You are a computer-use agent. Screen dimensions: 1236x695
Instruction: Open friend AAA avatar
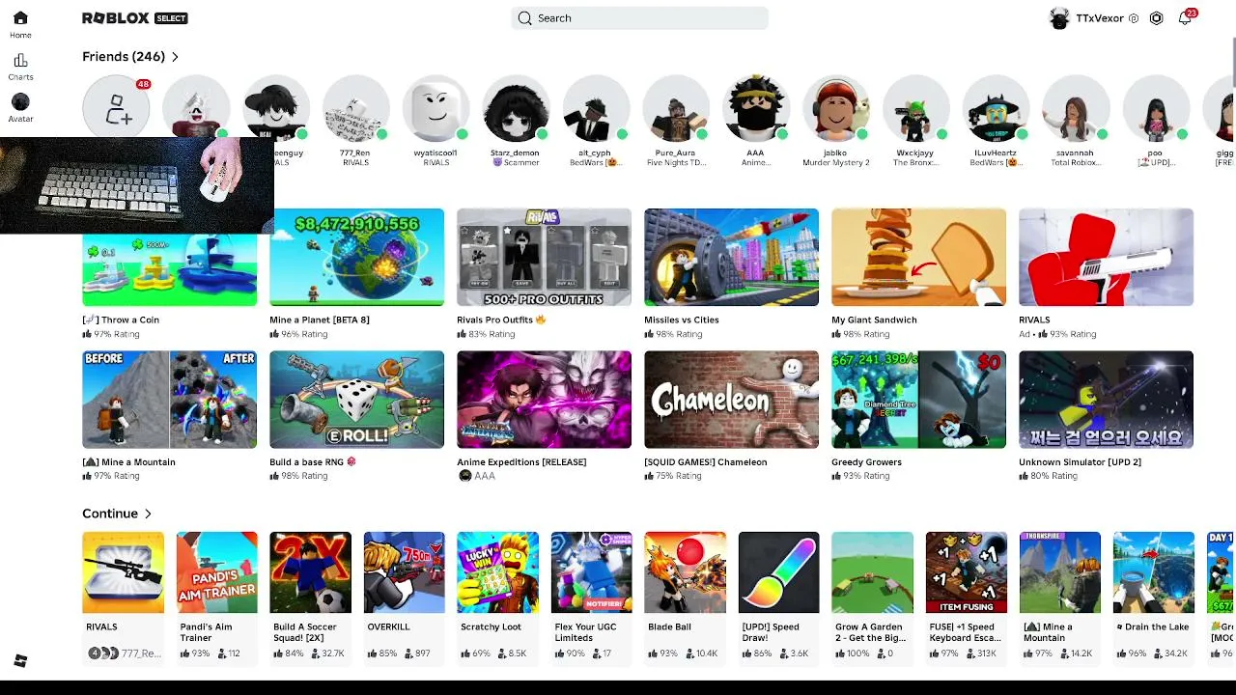coord(755,109)
